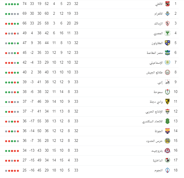Click Al Masry (المصري) green eagle logo
184x178 pixels.
tap(167, 33)
